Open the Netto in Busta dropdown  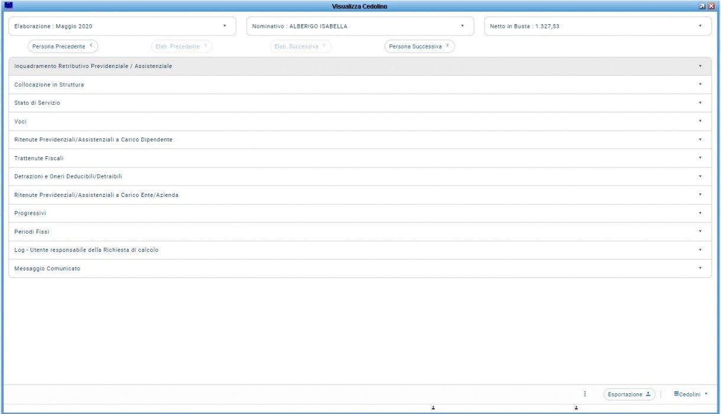coord(597,26)
